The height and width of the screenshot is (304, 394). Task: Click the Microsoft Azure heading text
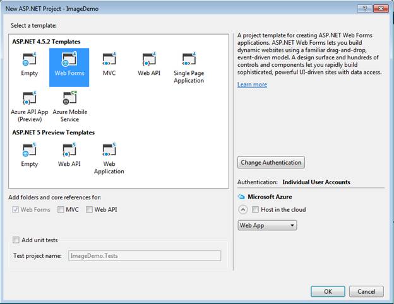click(x=270, y=197)
